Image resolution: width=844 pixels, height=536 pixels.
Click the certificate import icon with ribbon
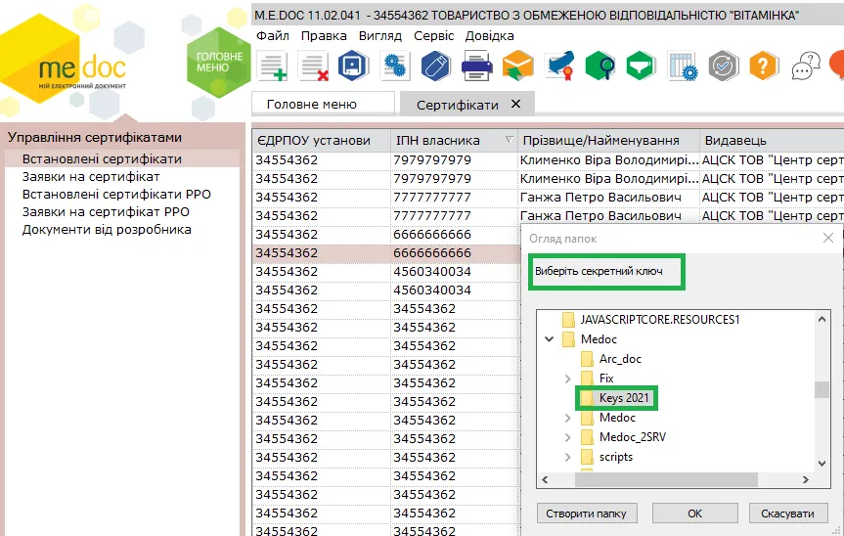coord(559,67)
